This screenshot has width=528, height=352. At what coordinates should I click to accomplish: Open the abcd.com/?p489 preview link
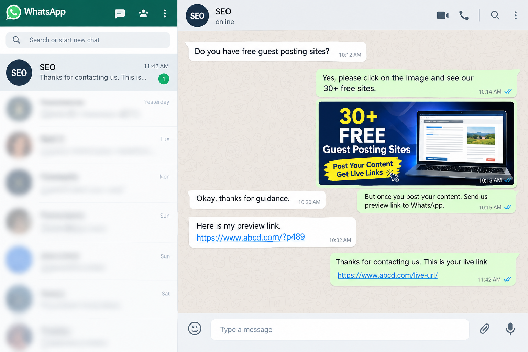coord(251,237)
